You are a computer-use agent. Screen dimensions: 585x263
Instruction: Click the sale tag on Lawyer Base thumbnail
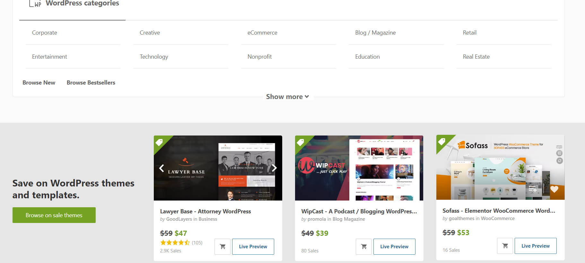click(159, 142)
